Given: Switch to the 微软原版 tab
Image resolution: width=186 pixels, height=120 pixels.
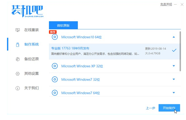Looking at the screenshot, I should pos(63,25).
